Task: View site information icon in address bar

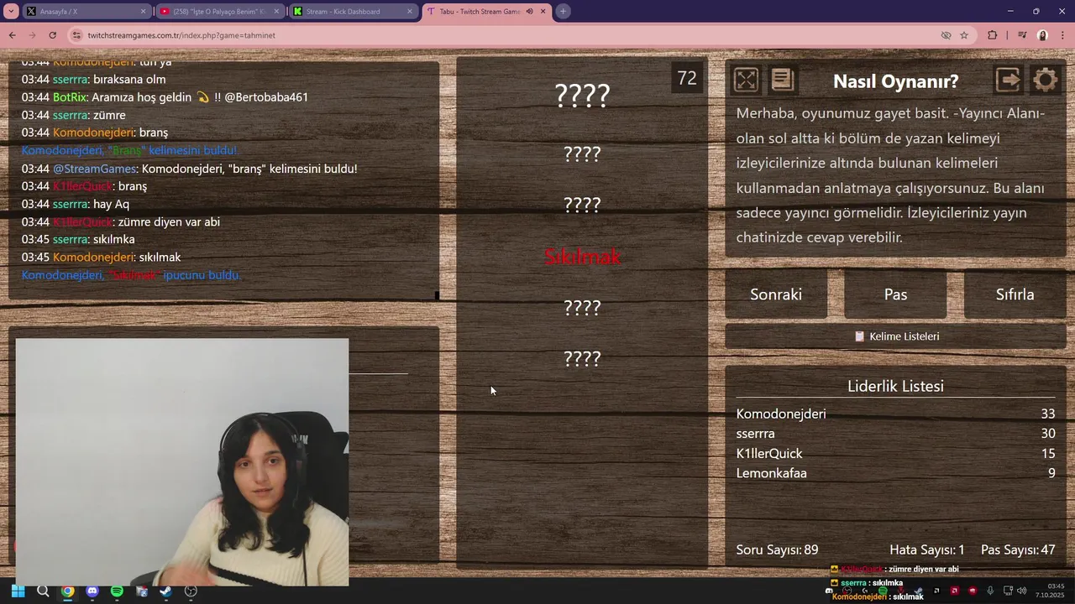Action: tap(77, 35)
